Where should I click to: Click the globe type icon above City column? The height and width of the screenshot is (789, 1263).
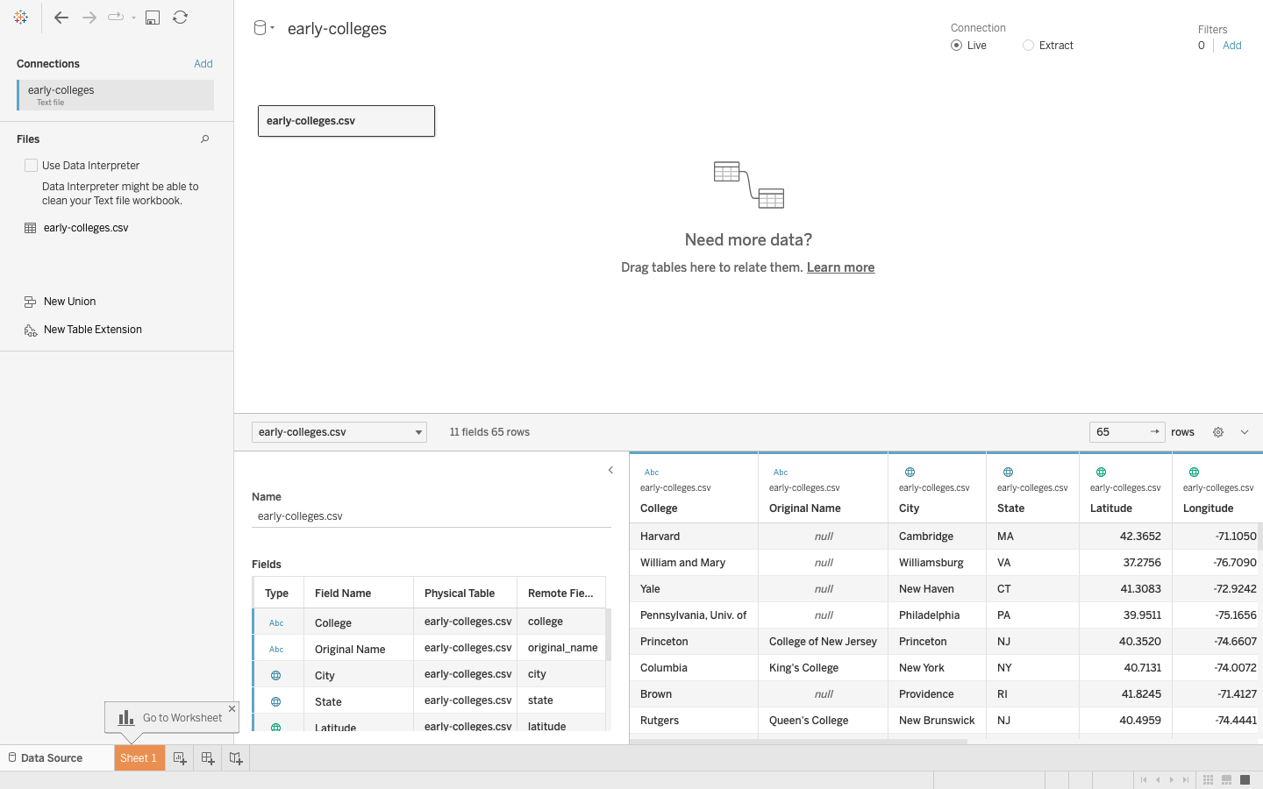pos(910,473)
